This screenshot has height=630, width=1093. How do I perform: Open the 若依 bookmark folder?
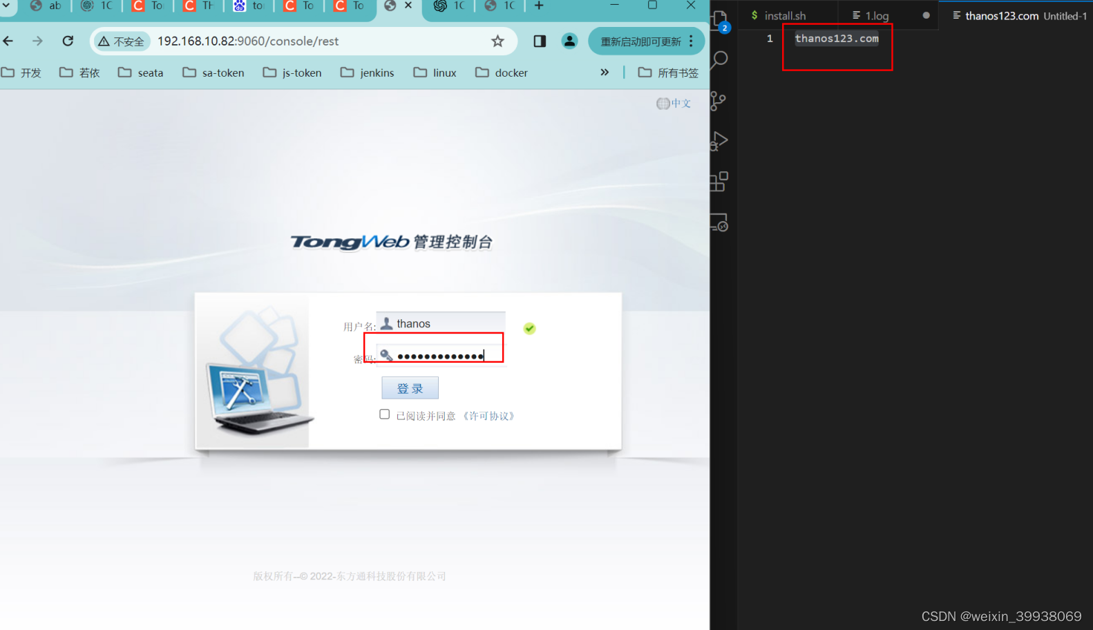79,73
